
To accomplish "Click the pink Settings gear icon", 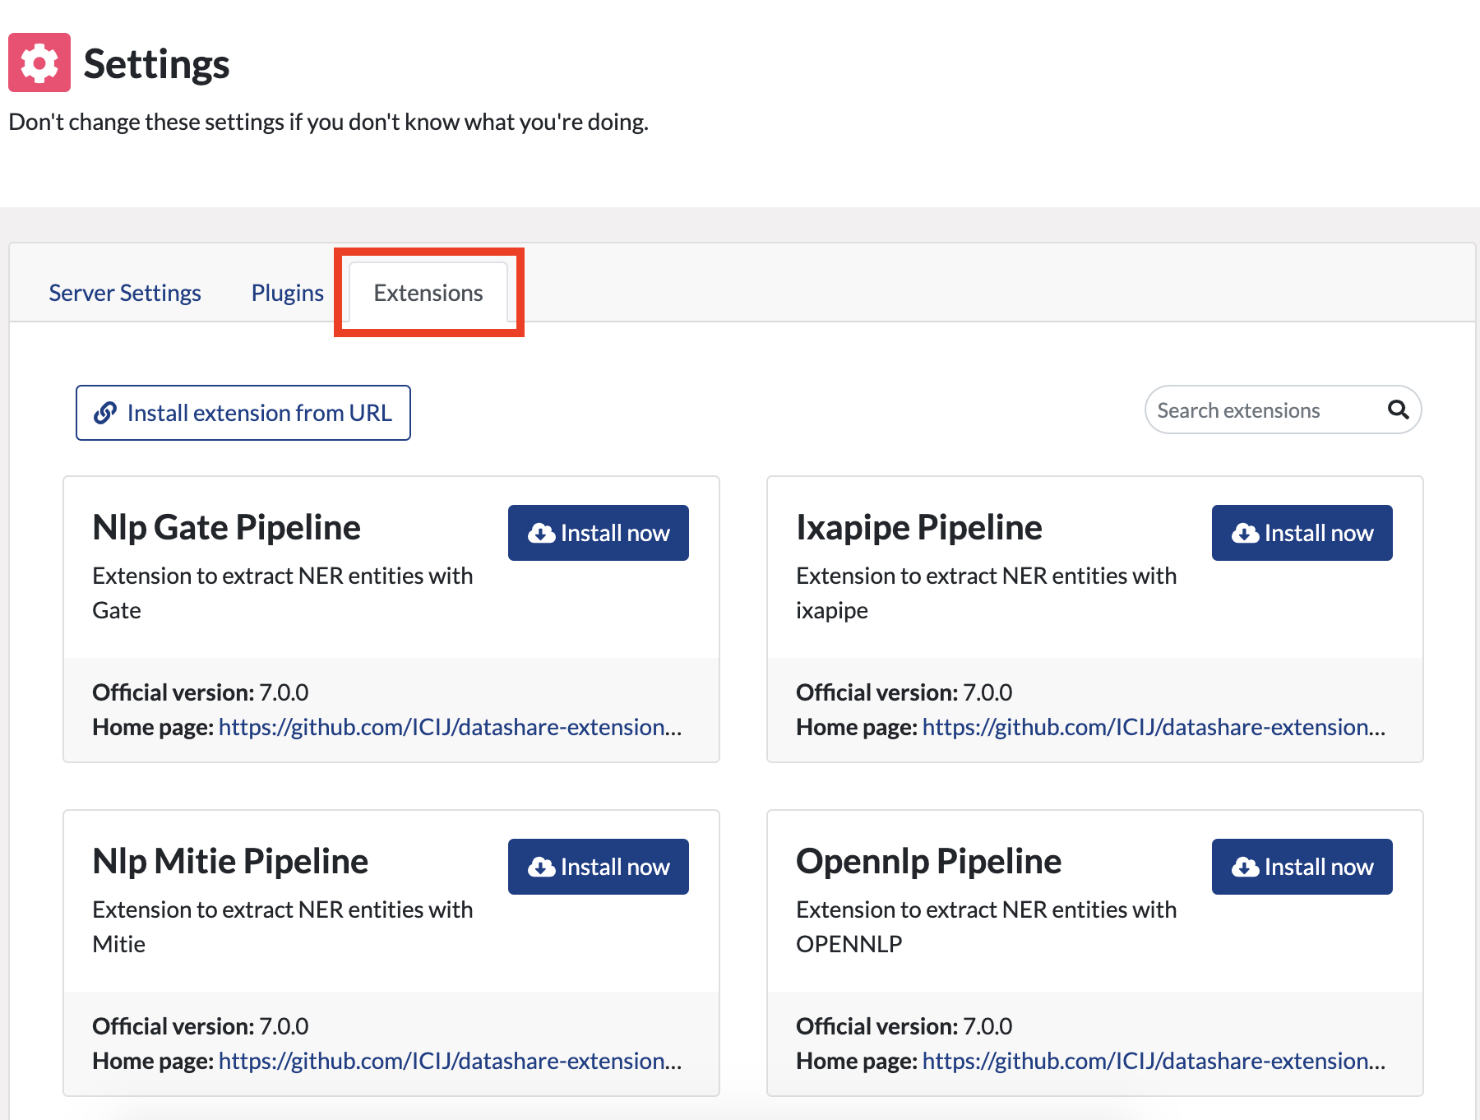I will pos(39,62).
